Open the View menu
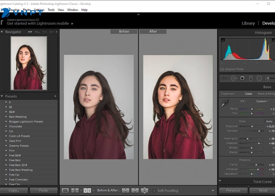 click(x=61, y=10)
